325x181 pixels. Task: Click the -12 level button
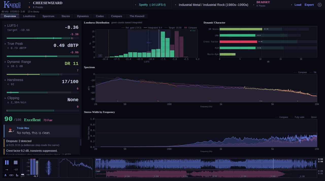[x=15, y=170]
